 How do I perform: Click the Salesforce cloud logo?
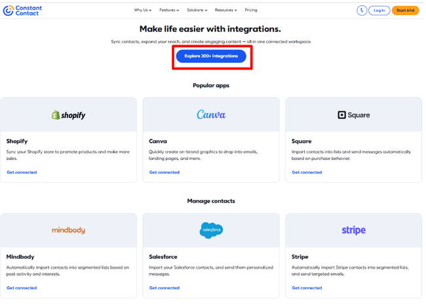[212, 231]
